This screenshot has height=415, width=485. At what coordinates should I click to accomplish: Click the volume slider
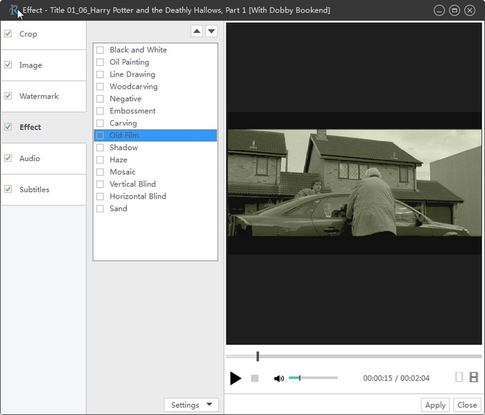pos(313,378)
